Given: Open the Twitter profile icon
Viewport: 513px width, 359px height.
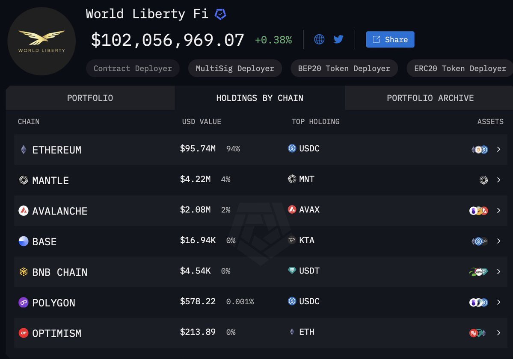Looking at the screenshot, I should [x=338, y=39].
